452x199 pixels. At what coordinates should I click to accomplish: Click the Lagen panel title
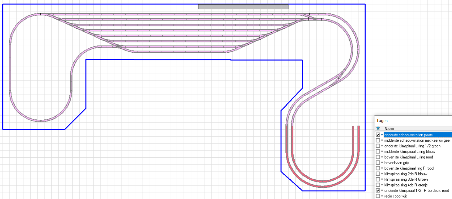382,121
